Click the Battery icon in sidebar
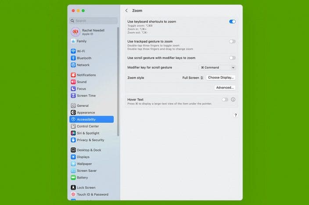Screen dimensions: 309x205 (73, 178)
